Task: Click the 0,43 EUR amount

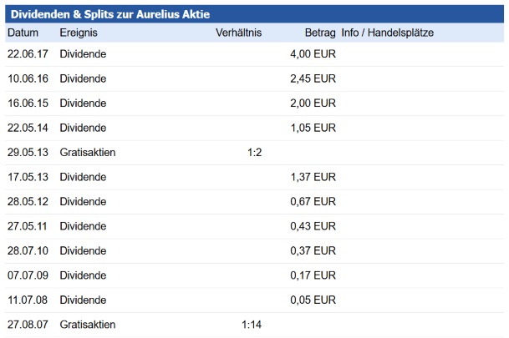Action: pos(313,227)
